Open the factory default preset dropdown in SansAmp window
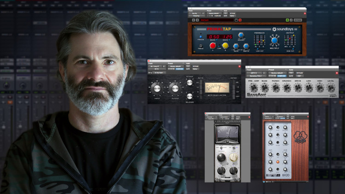This screenshot has height=194, width=345. click(277, 73)
